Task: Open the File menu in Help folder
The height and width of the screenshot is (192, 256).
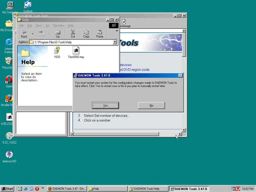Action: coord(21,25)
